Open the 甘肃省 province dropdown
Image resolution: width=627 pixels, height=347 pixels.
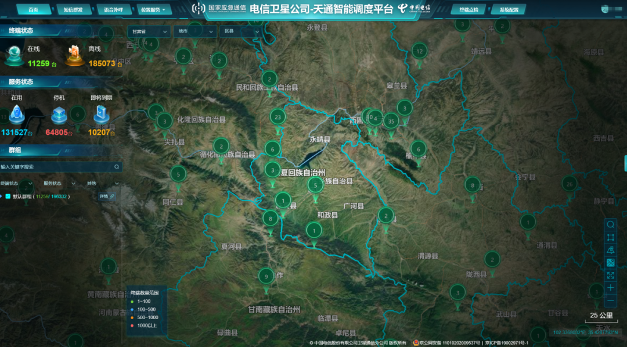149,31
